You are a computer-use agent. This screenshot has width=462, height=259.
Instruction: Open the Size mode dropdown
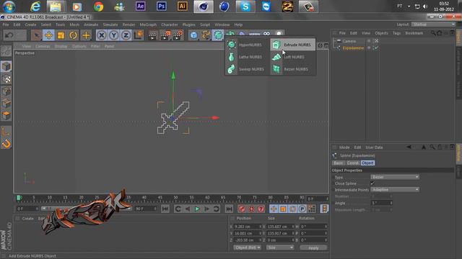(x=280, y=247)
